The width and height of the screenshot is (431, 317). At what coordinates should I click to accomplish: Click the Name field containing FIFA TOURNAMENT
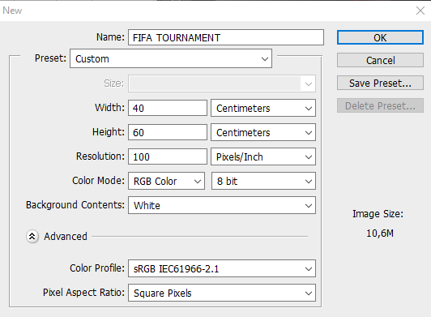(226, 37)
